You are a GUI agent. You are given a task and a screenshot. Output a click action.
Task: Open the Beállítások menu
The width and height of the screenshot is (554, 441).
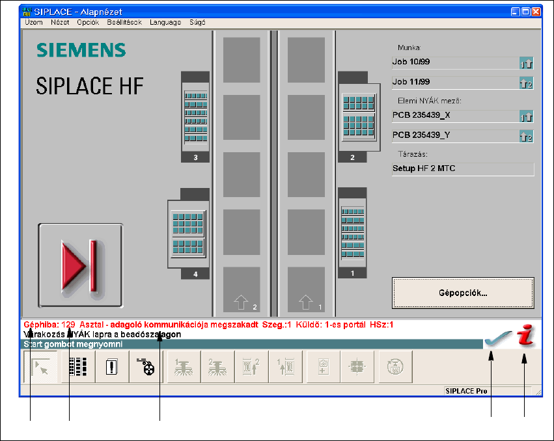(x=124, y=22)
